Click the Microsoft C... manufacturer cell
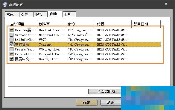175x110 pixels. tap(51, 35)
